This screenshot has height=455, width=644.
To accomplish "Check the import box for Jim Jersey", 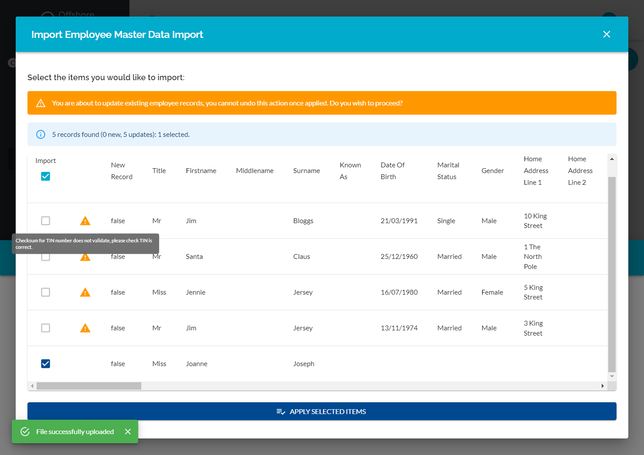I will [x=45, y=328].
